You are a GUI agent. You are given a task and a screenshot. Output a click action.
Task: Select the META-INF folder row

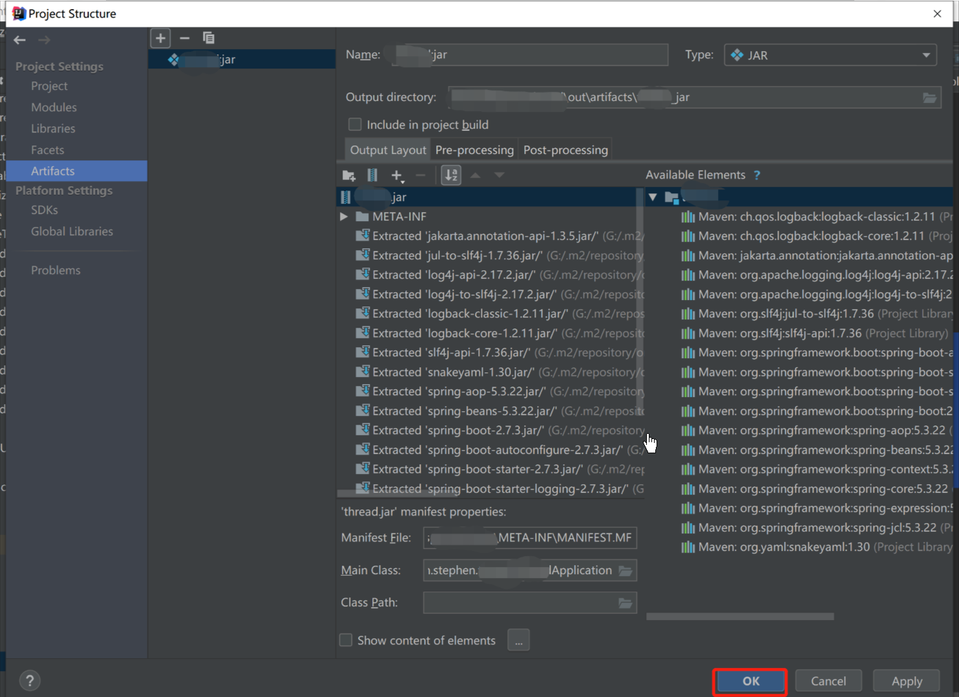click(490, 217)
